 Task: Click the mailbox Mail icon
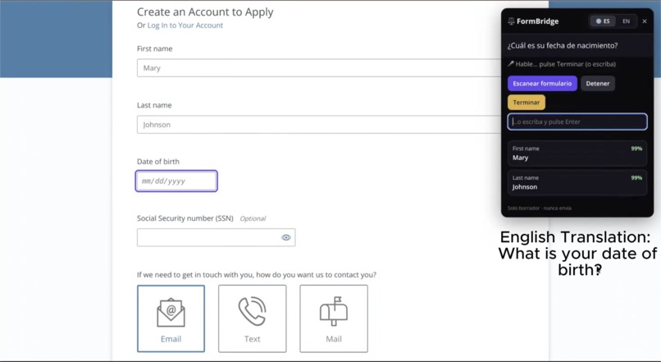[334, 311]
